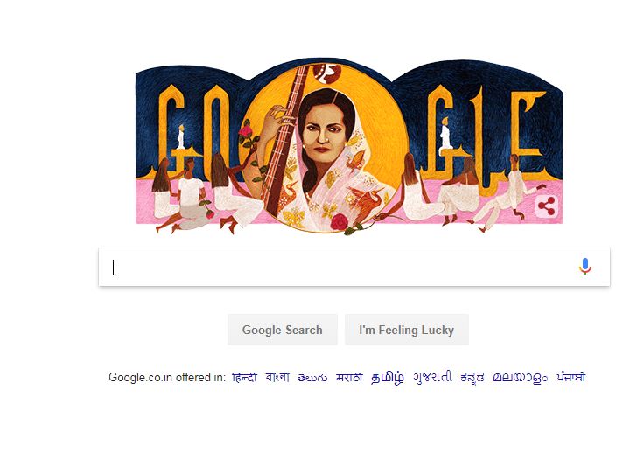Start voice search with the microphone icon
The width and height of the screenshot is (644, 460).
[x=585, y=267]
